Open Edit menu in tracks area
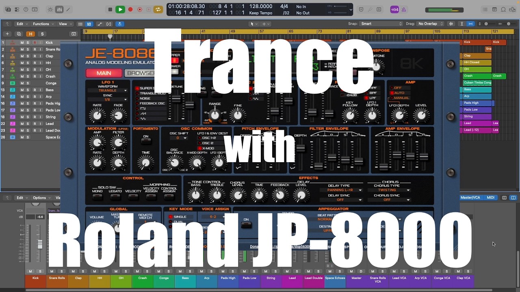This screenshot has width=520, height=292. (x=22, y=24)
